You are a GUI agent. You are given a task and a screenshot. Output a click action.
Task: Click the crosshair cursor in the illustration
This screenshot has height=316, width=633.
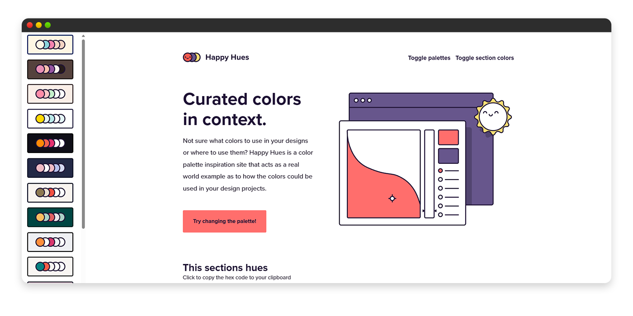(392, 198)
